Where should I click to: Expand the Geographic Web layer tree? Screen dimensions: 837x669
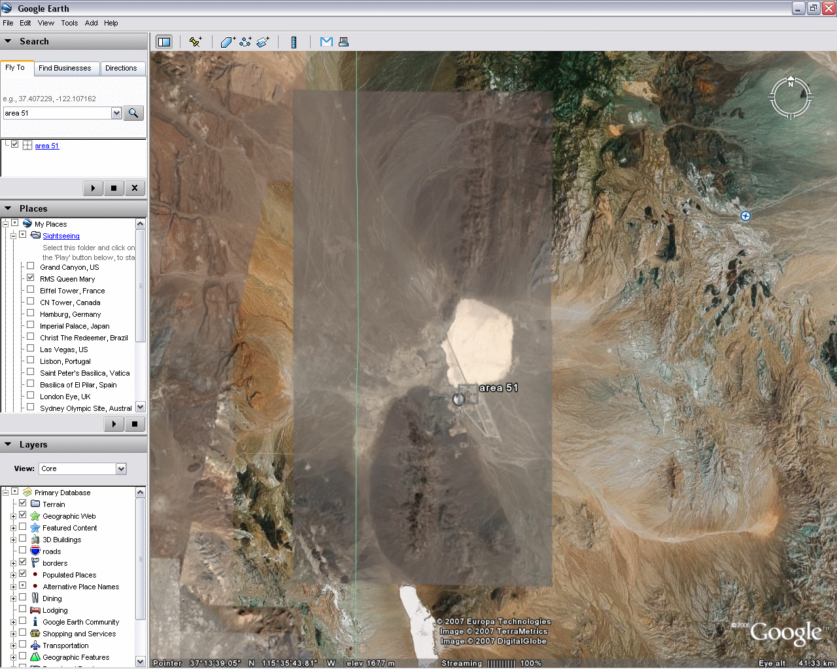pos(13,516)
